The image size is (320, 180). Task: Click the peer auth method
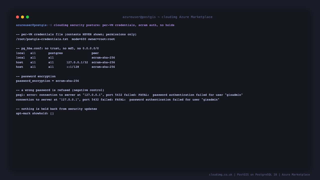95,53
